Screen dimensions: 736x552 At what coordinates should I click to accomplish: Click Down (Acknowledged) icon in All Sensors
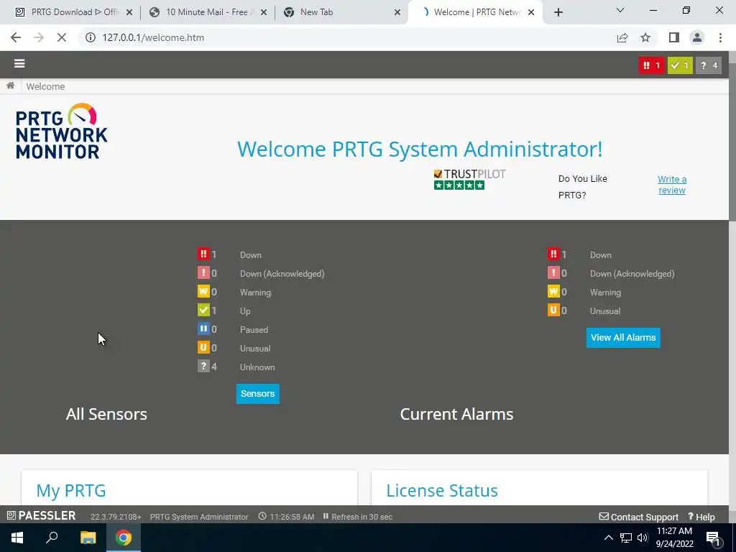point(203,272)
